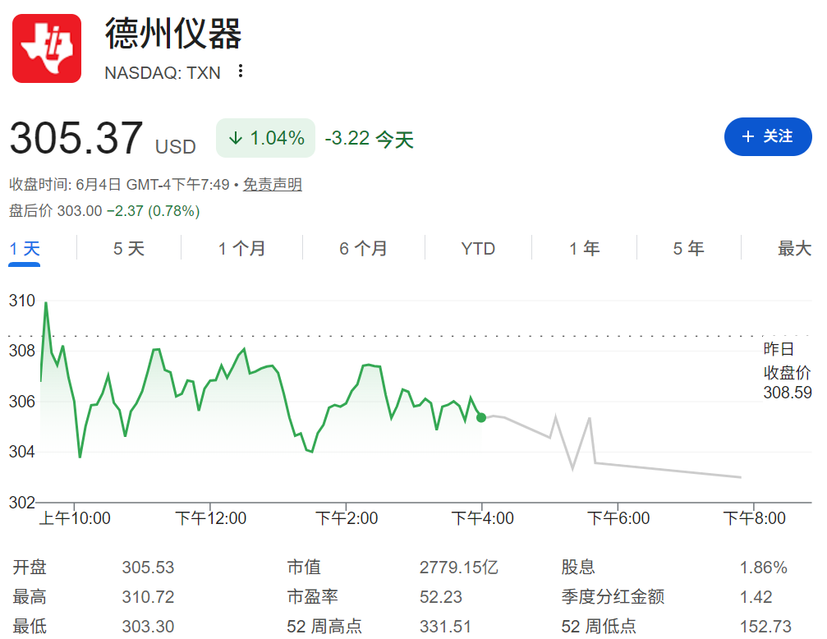Image resolution: width=827 pixels, height=639 pixels.
Task: Click the down 1.04% change badge
Action: [x=265, y=138]
